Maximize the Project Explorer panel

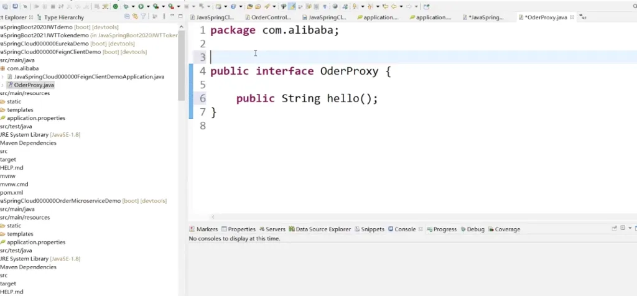click(180, 16)
